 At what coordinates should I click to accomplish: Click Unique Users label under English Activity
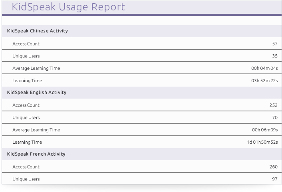click(x=26, y=117)
